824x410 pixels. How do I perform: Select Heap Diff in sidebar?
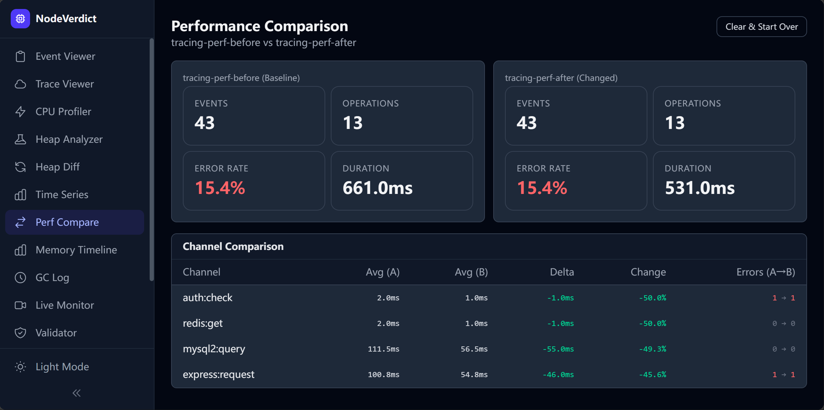[75, 167]
